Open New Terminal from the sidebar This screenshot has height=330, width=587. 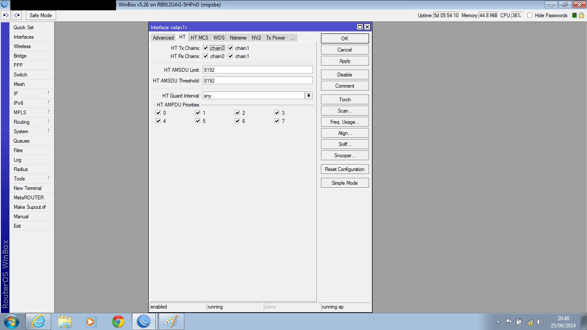pyautogui.click(x=32, y=188)
